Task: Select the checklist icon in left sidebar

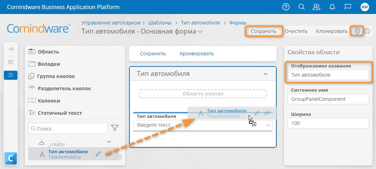Action: click(x=10, y=62)
